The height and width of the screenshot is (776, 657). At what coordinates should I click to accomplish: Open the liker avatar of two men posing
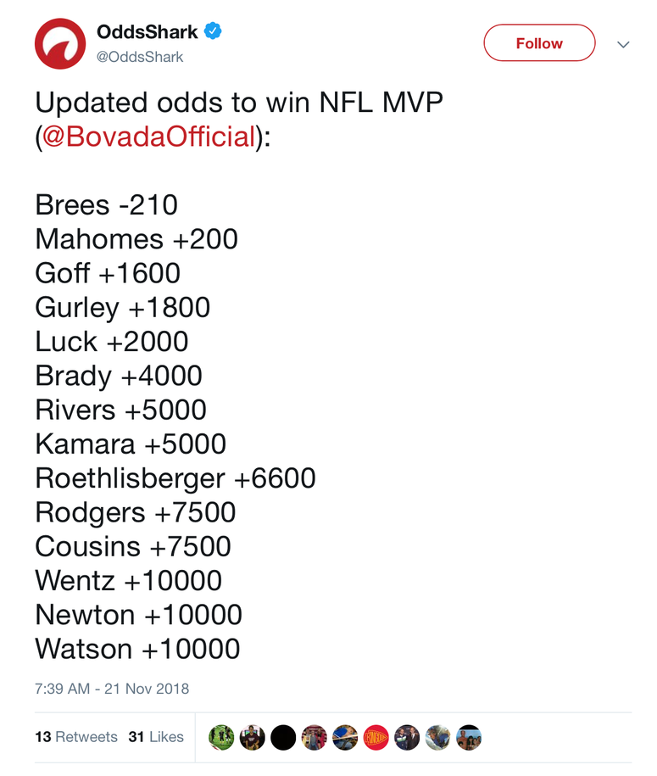[x=407, y=737]
